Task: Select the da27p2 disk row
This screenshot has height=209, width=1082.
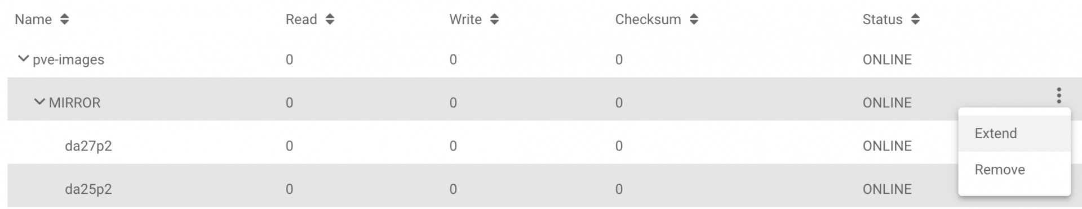Action: pyautogui.click(x=482, y=146)
